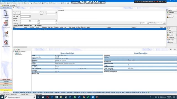Open Financial Accounts from the sidebar
This screenshot has width=177, height=99.
click(x=6, y=24)
